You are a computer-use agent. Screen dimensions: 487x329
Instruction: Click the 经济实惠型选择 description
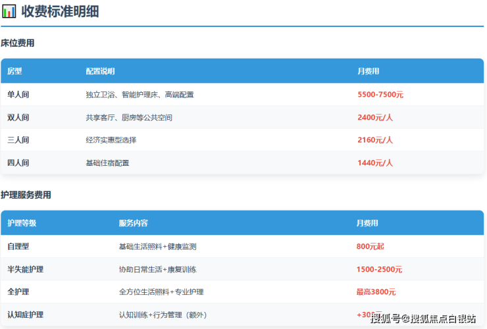click(x=111, y=140)
